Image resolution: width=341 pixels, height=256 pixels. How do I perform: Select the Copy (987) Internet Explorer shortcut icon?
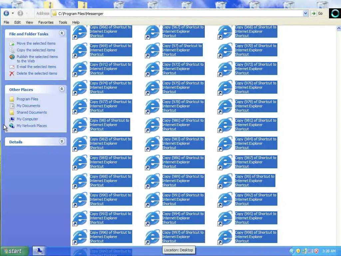[x=225, y=163]
